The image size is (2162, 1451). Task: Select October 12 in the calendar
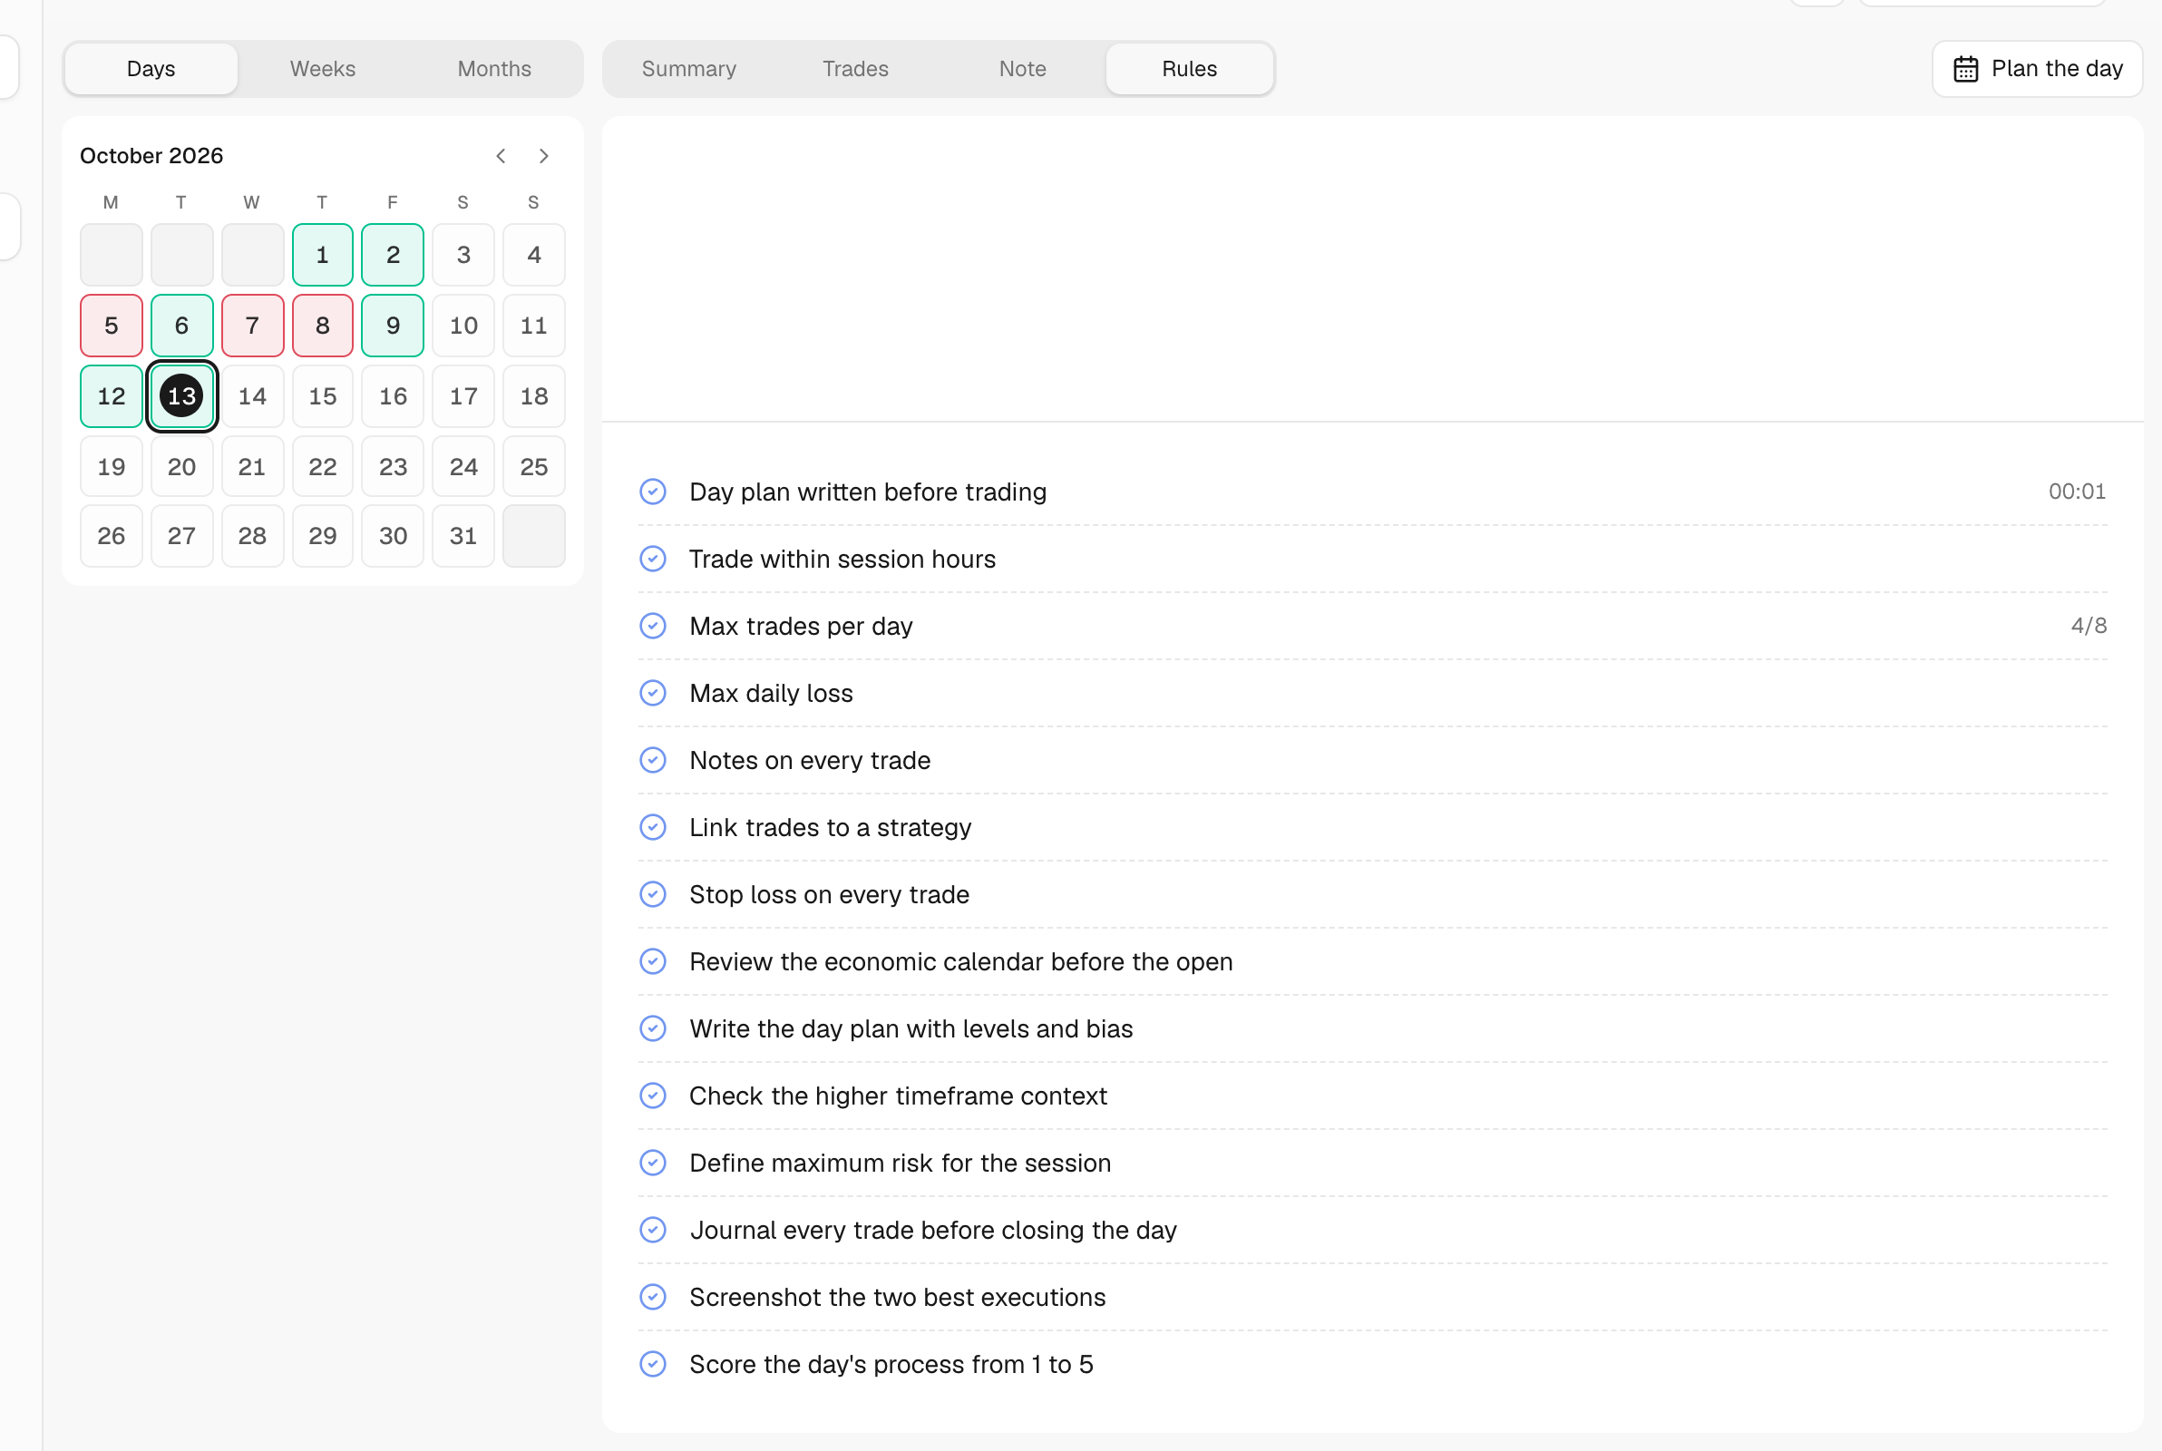111,396
